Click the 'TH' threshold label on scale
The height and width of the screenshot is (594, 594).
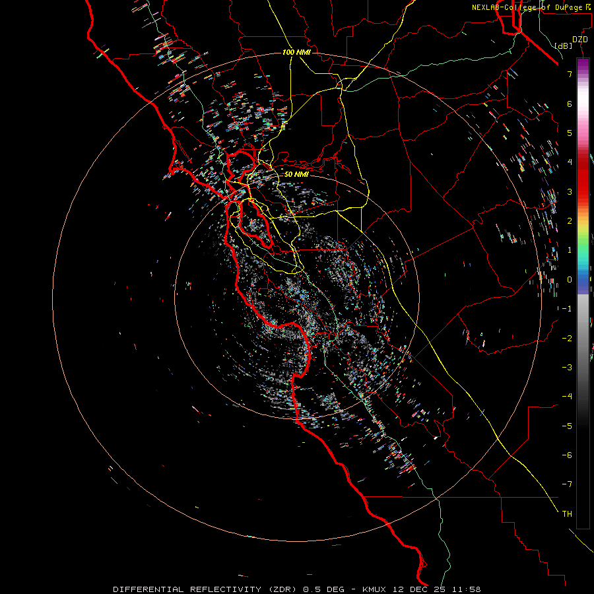click(x=567, y=514)
